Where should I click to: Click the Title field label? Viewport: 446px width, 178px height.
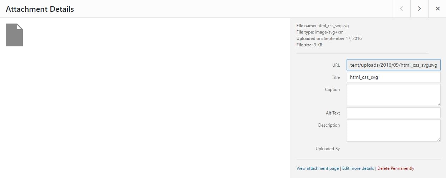click(x=336, y=77)
